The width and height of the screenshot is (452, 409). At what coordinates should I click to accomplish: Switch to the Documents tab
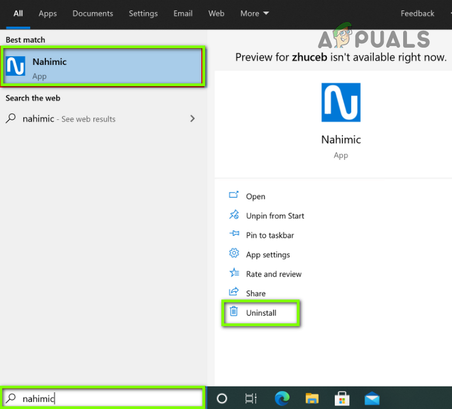93,14
